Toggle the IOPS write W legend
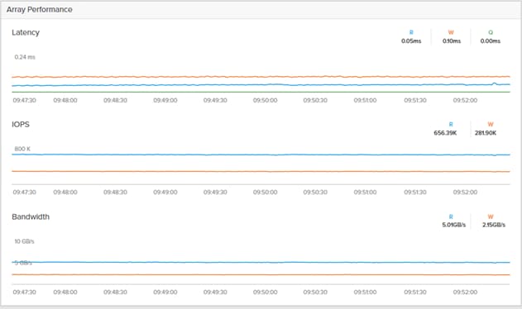 pos(486,129)
